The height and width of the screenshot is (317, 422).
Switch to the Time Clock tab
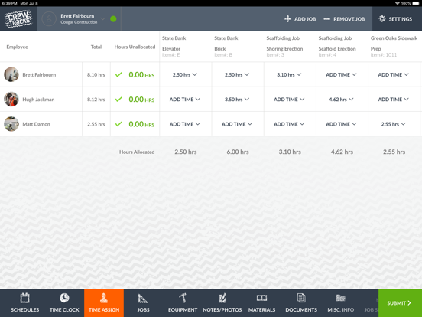coord(64,303)
